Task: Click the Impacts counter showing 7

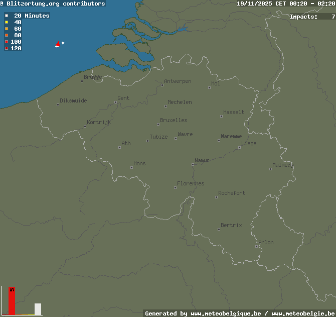Action: tap(312, 17)
